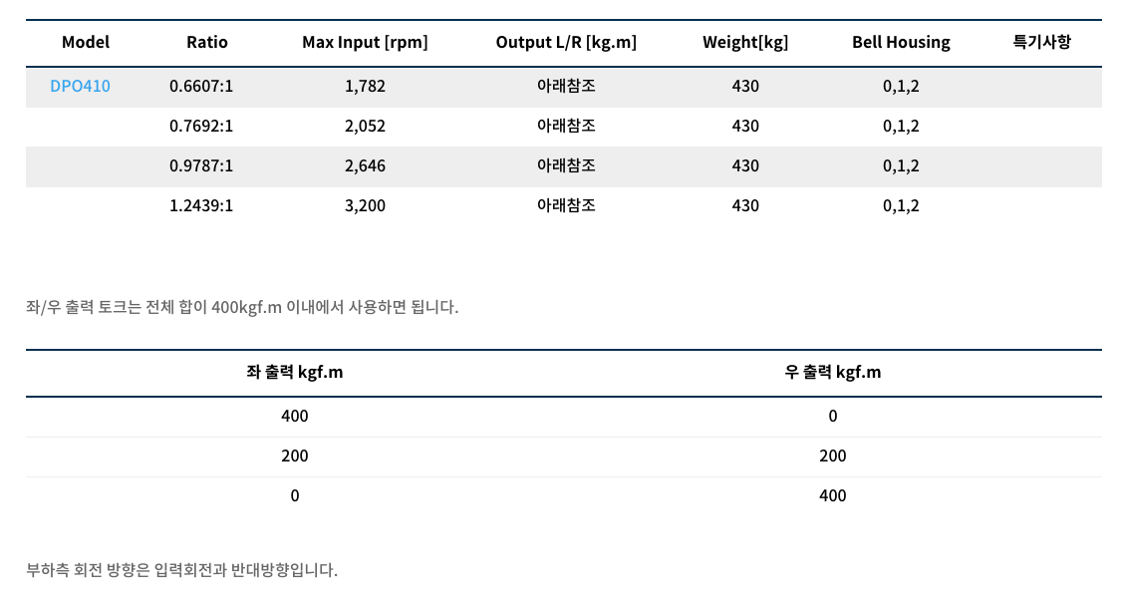The height and width of the screenshot is (605, 1122).
Task: Select the 0.6607:1 ratio cell
Action: [201, 87]
